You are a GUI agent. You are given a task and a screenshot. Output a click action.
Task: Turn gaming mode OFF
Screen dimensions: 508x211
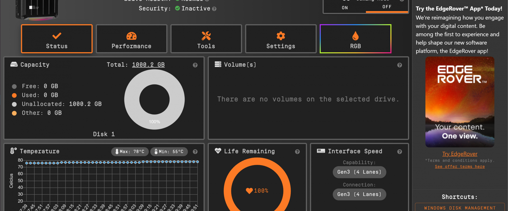tap(387, 7)
